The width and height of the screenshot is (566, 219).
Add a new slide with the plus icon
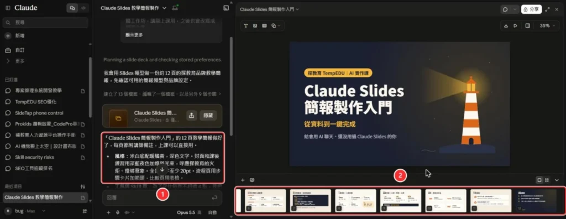pyautogui.click(x=243, y=180)
